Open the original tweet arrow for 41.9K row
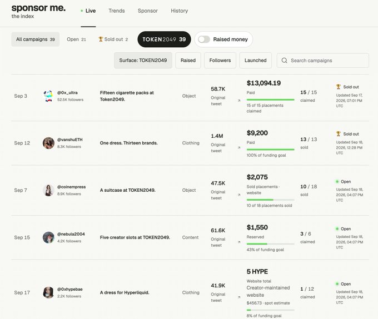 [x=239, y=297]
